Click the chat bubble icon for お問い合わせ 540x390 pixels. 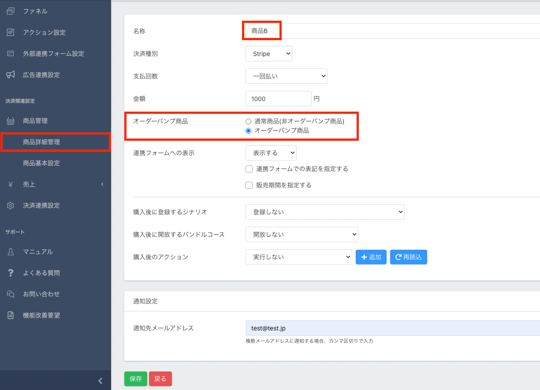point(11,294)
